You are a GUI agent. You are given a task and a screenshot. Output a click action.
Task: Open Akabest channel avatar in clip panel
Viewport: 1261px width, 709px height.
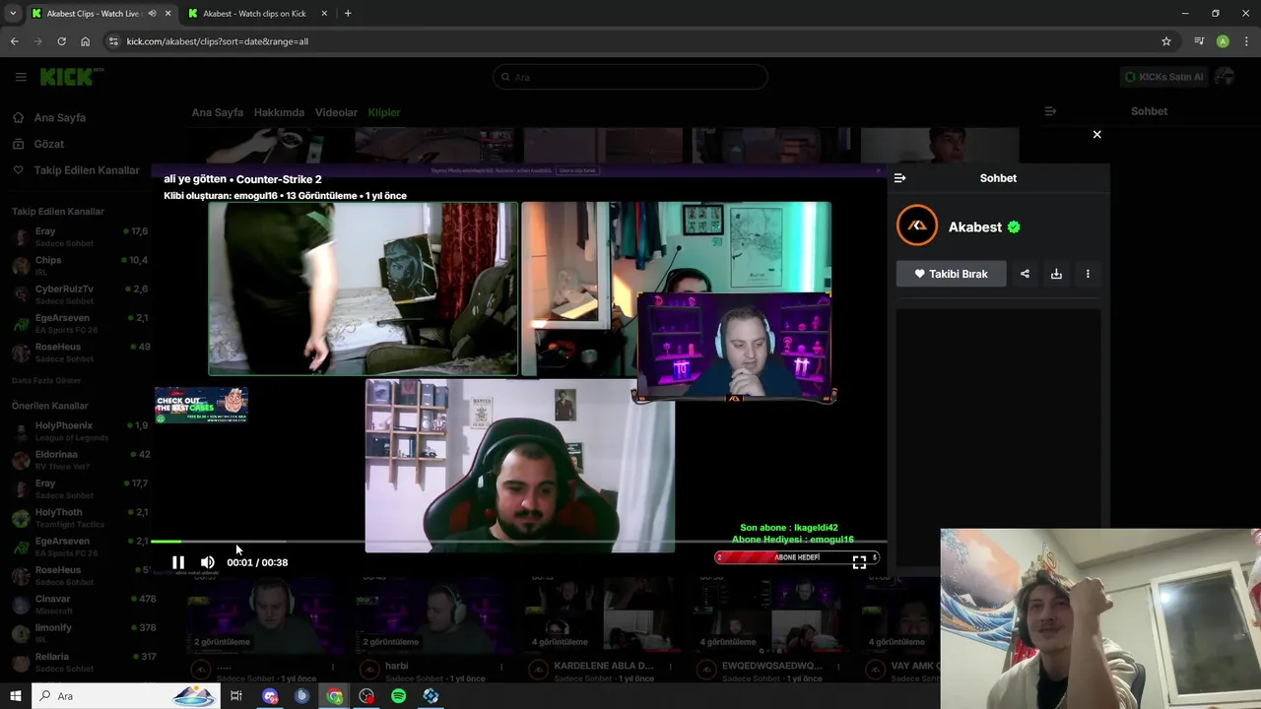pyautogui.click(x=917, y=226)
